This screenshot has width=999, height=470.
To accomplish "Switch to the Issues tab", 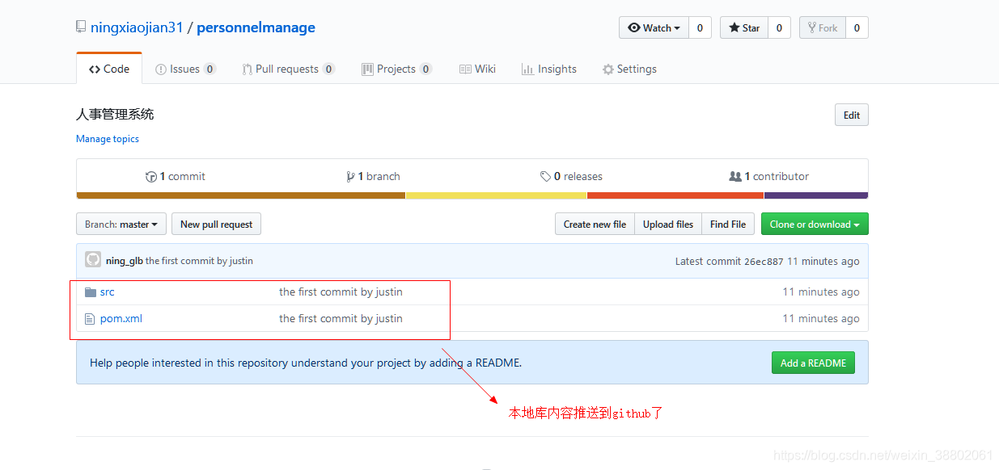I will point(185,69).
